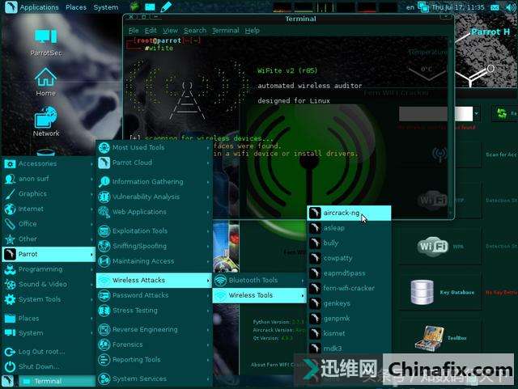The image size is (518, 389).
Task: Switch to Terminal window in taskbar
Action: click(47, 382)
